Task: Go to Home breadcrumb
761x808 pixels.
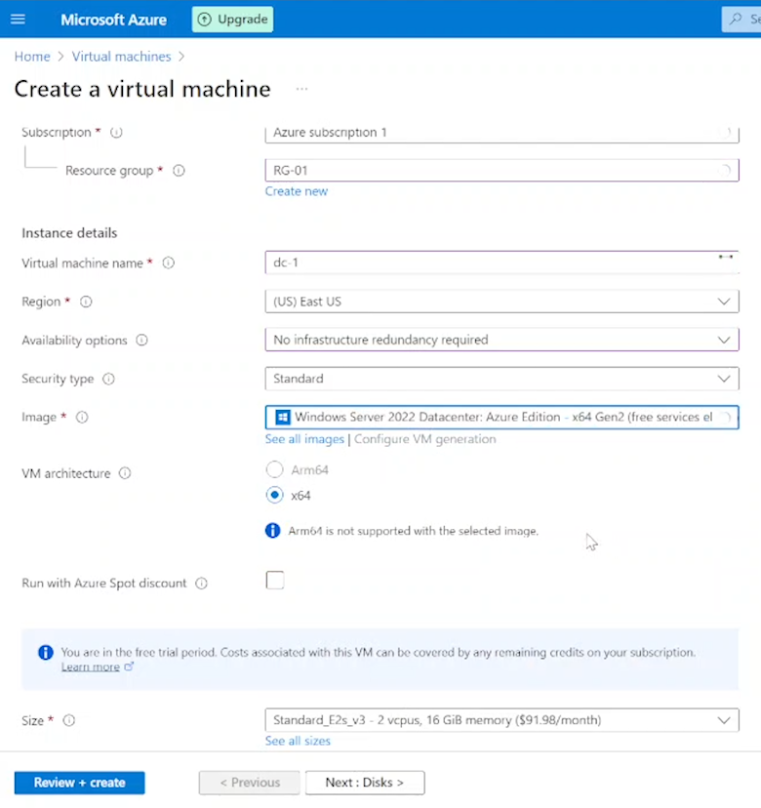Action: pos(32,57)
